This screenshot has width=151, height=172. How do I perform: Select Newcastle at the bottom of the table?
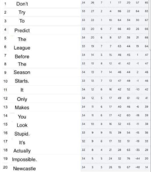point(24,169)
